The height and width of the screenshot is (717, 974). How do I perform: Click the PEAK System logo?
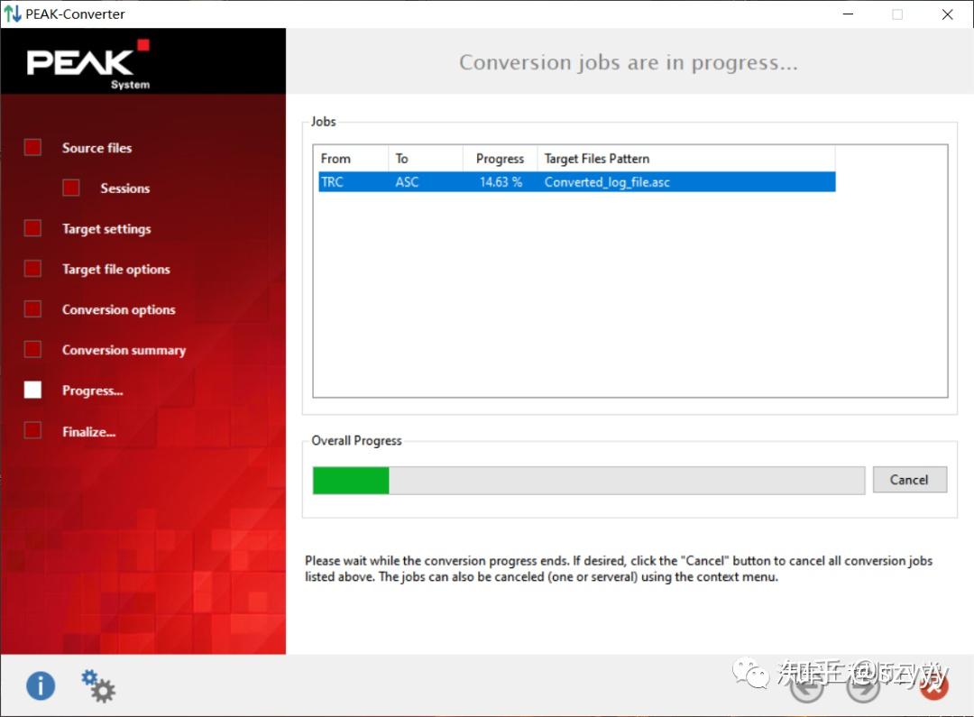point(86,61)
